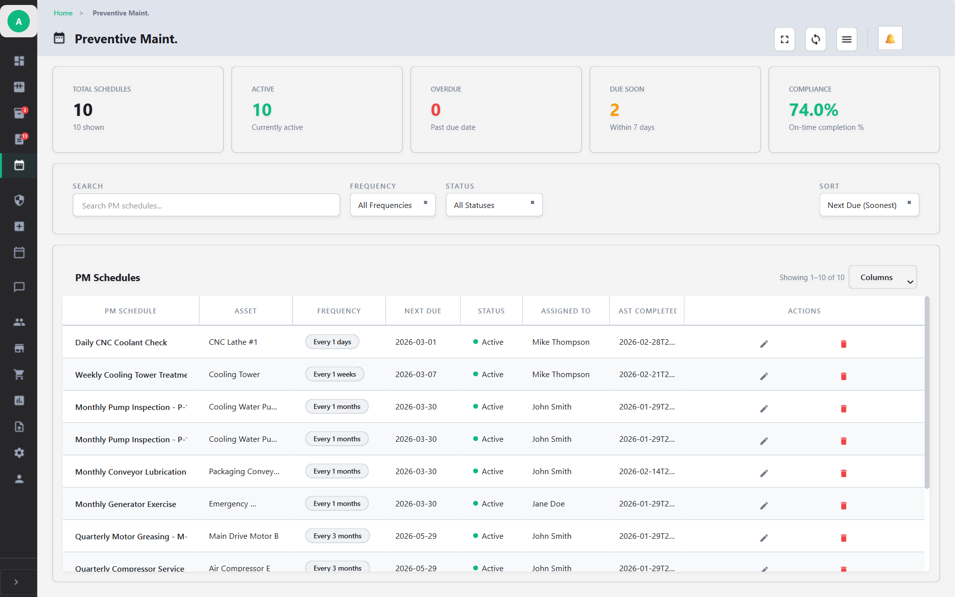This screenshot has height=597, width=955.
Task: Refresh the page using the sync icon
Action: [x=815, y=39]
